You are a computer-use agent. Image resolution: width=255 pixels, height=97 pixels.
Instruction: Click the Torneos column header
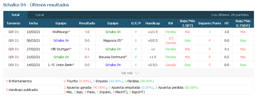point(14,23)
